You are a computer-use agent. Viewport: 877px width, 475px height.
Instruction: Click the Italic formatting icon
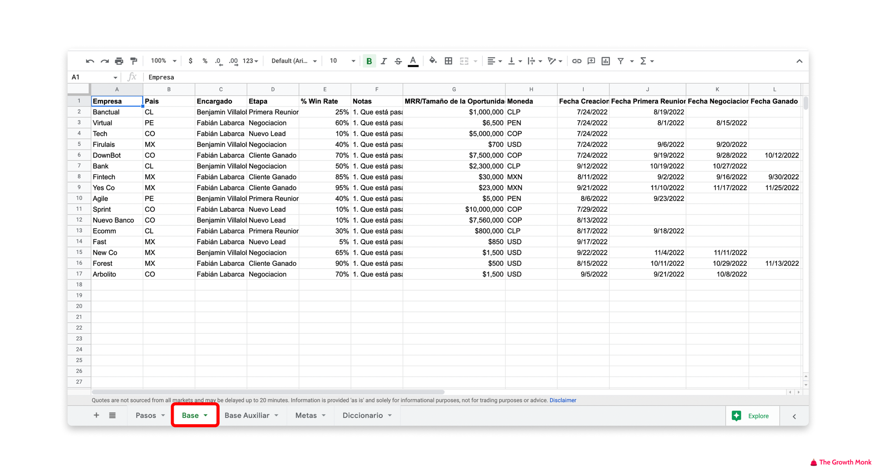(x=384, y=62)
